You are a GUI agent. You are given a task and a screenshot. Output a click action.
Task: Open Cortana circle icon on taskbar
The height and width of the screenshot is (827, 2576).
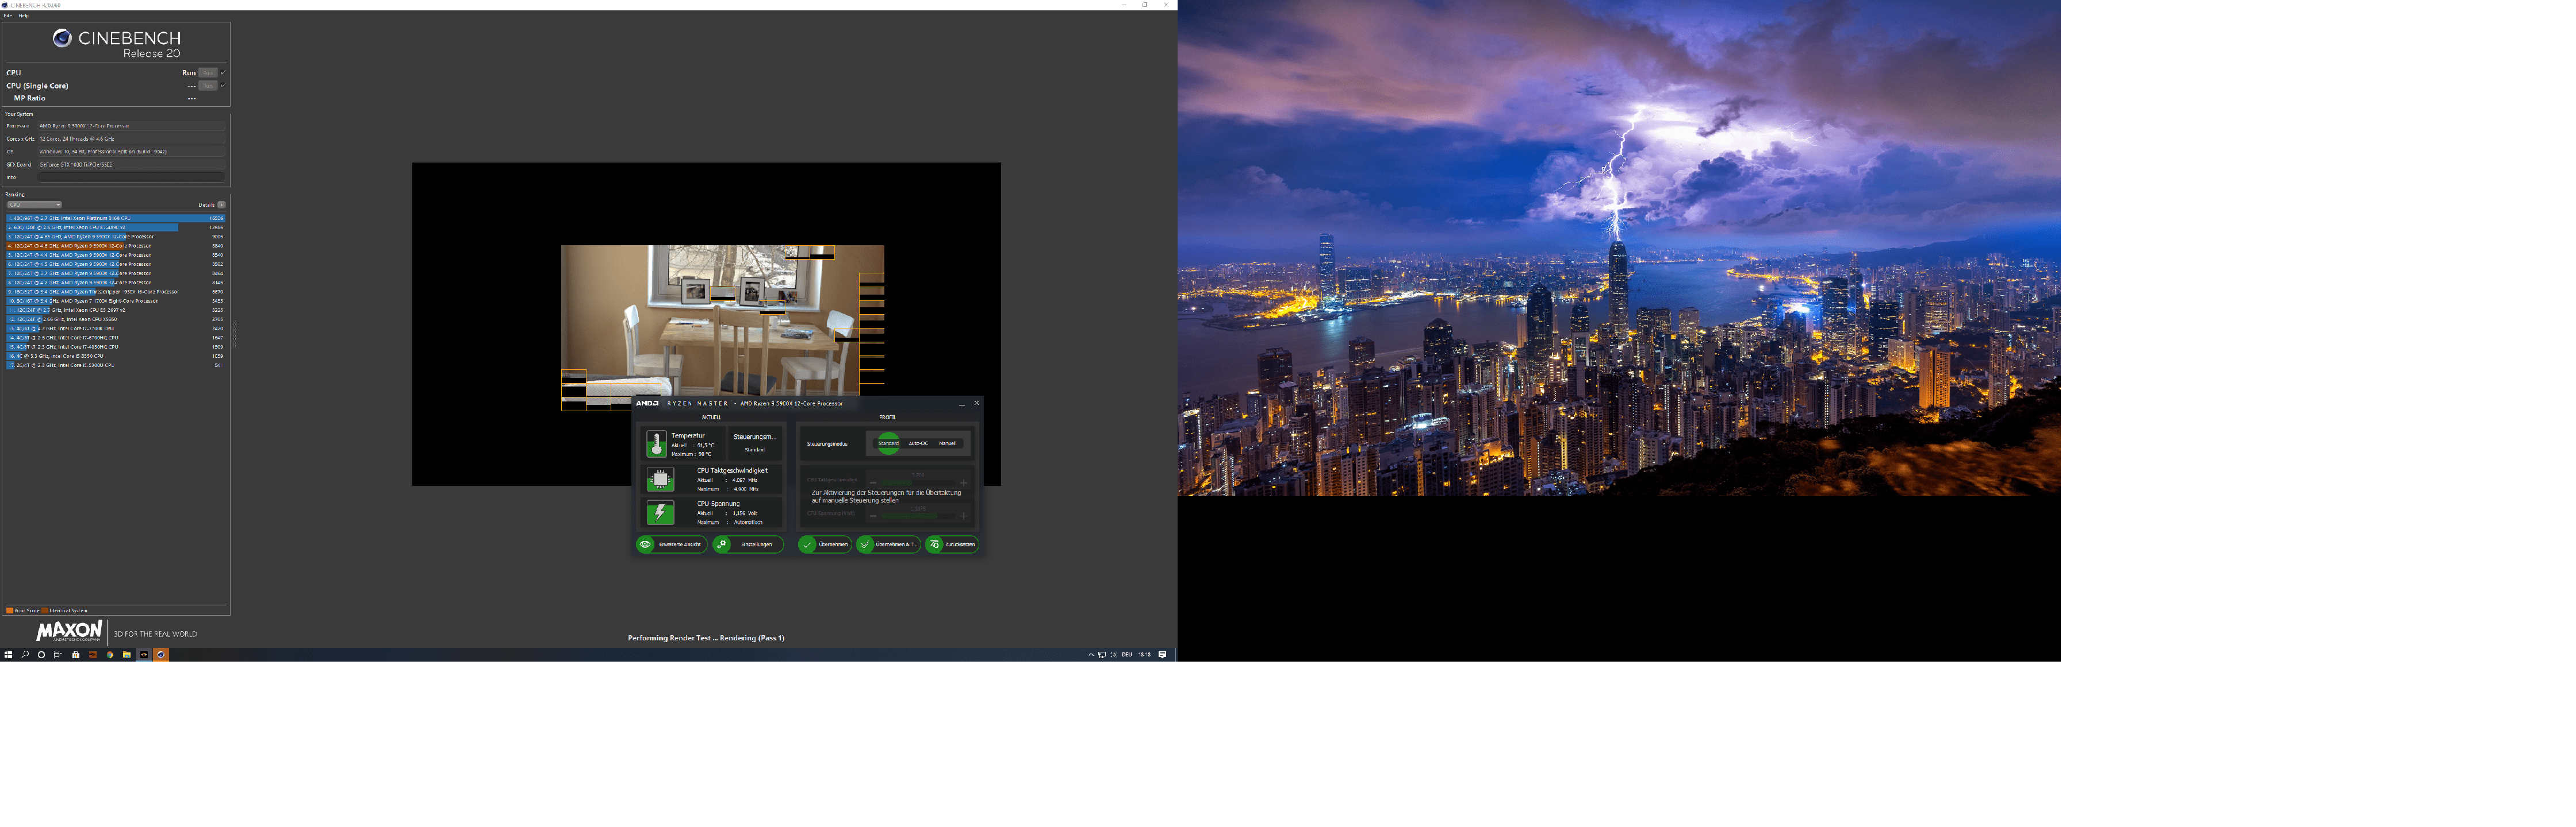(x=41, y=655)
